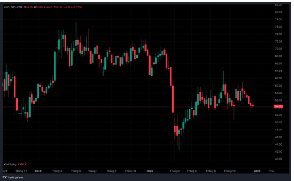294x181 pixels.
Task: Click the TradingView logo link
Action: pos(12,177)
